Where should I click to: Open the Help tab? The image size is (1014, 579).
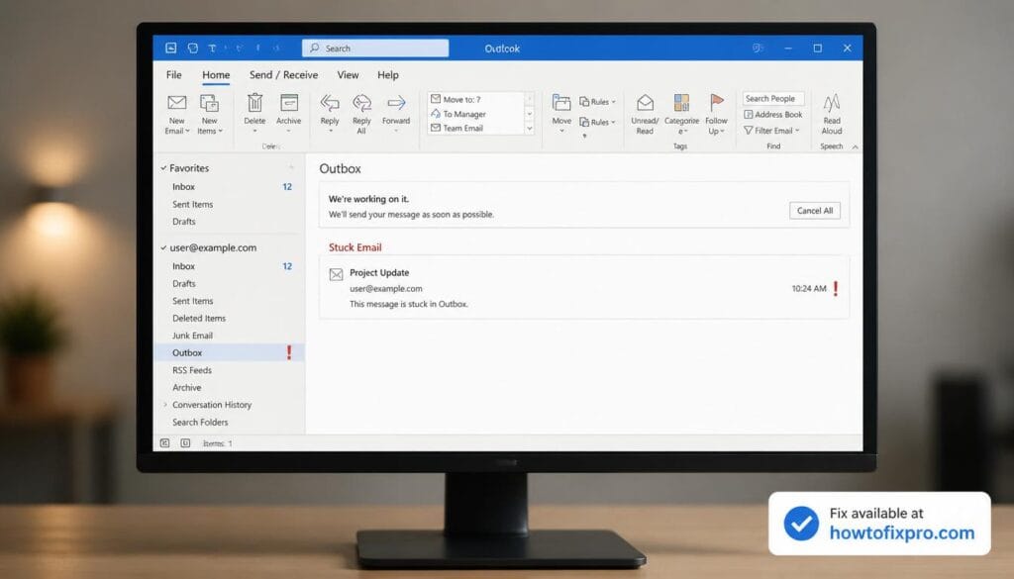tap(388, 75)
